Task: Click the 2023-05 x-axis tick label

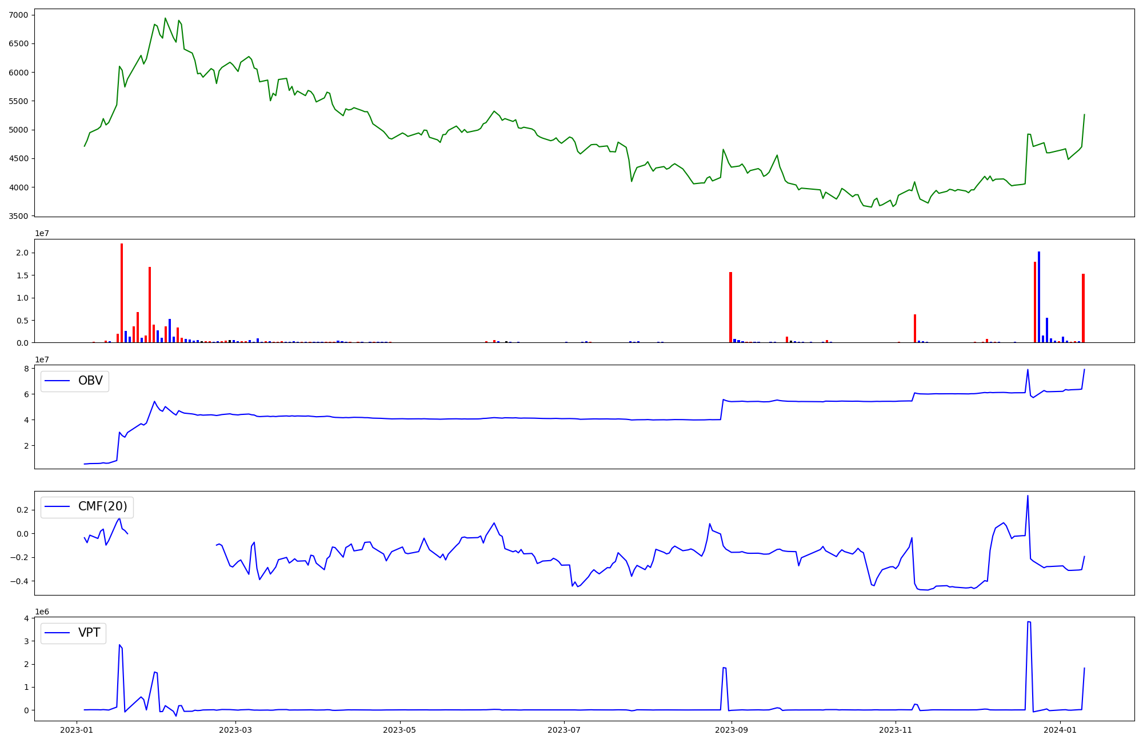Action: 399,730
